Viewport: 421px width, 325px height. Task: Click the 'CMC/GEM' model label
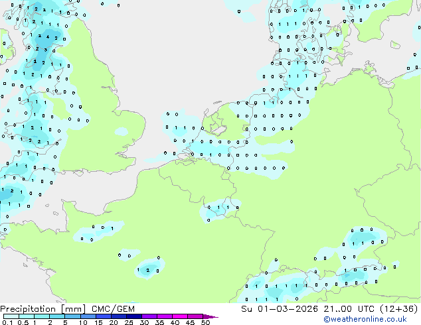[x=113, y=309]
